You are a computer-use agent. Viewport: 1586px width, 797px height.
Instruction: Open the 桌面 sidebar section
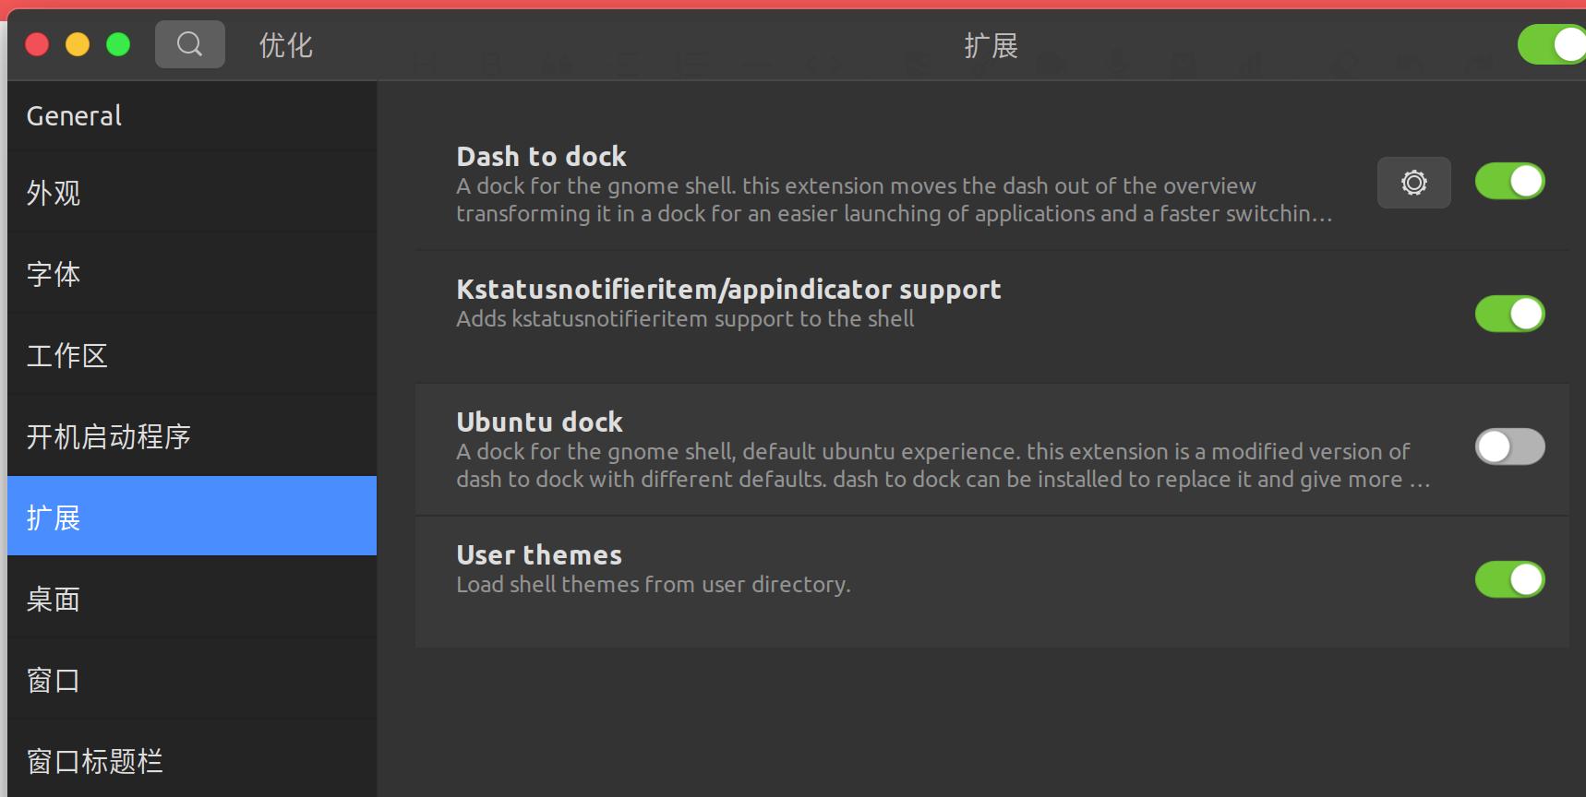click(x=192, y=599)
